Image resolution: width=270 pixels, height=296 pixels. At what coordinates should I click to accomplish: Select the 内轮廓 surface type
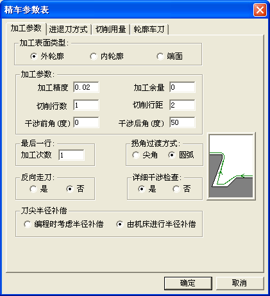106,56
